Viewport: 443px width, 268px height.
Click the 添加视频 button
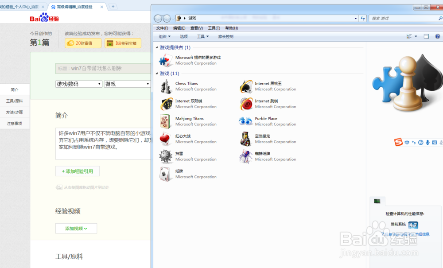(76, 228)
